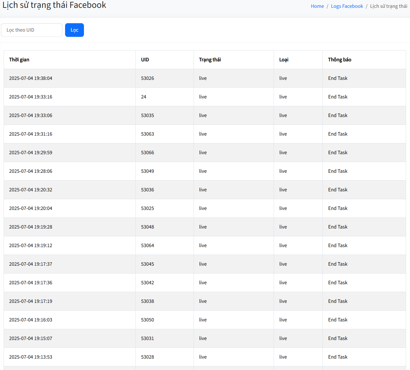Image resolution: width=410 pixels, height=370 pixels.
Task: Click timestamp 2025-07-04 19:13:53
Action: tap(31, 357)
